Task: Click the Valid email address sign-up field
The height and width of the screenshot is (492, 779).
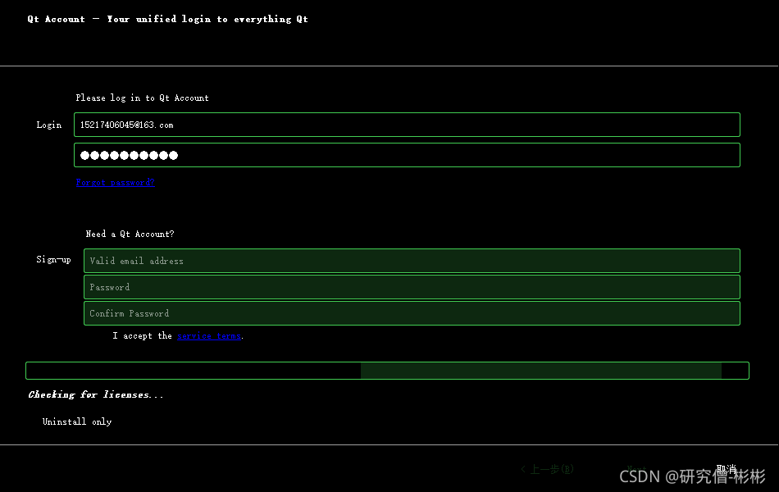Action: (412, 261)
